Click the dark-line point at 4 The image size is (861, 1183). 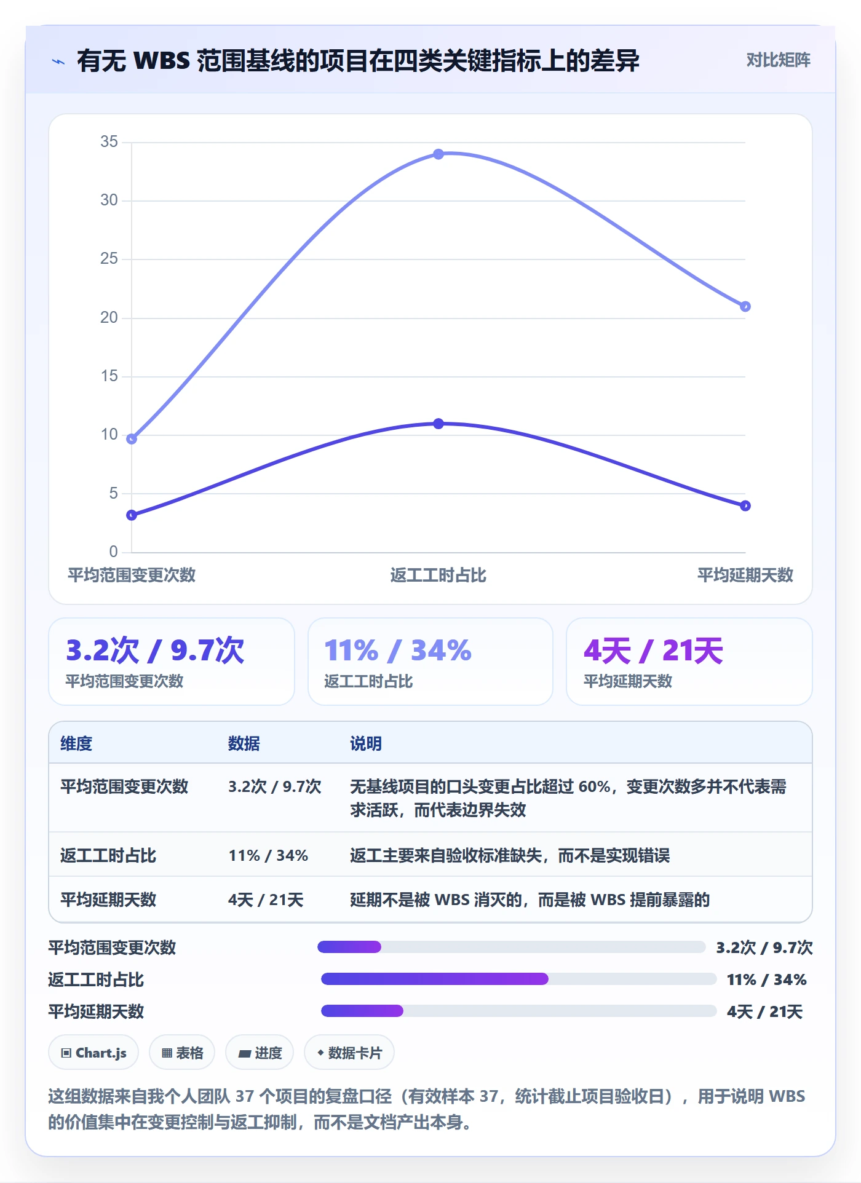click(x=745, y=506)
